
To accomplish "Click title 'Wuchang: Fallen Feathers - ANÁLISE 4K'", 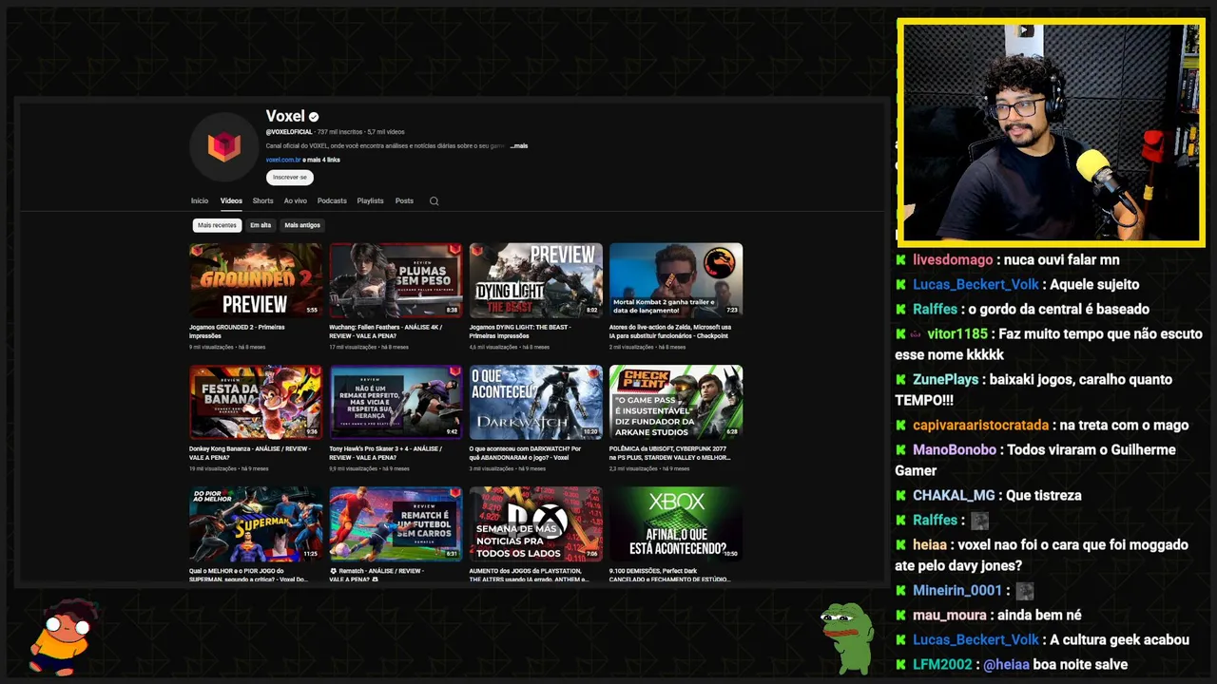I will point(386,332).
